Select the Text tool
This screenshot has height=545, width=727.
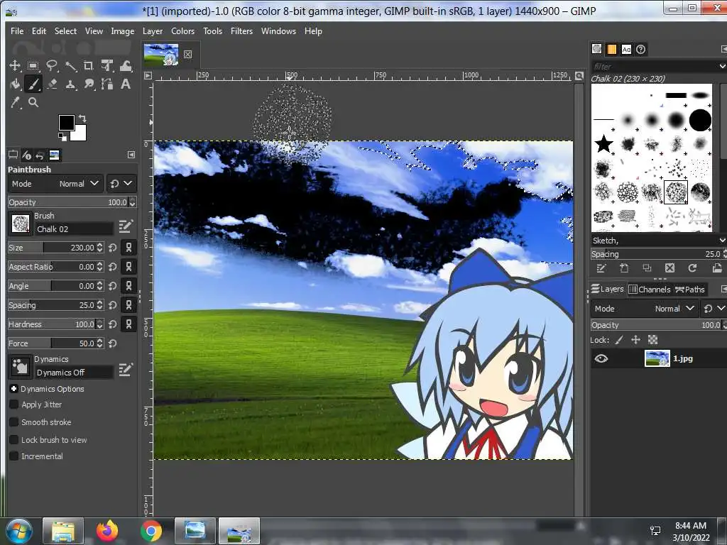point(126,84)
